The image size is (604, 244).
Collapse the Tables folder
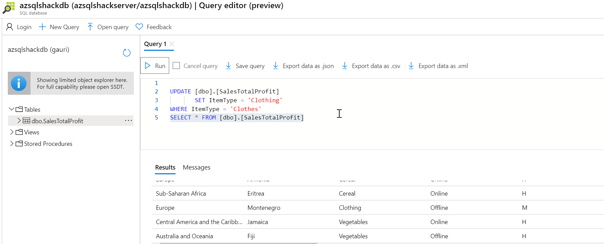[x=12, y=109]
